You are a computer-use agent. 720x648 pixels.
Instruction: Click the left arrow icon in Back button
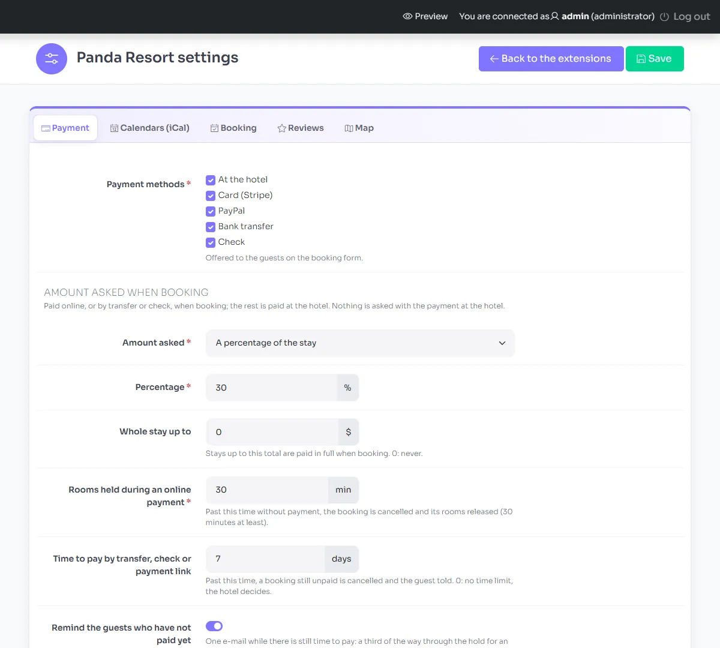494,59
